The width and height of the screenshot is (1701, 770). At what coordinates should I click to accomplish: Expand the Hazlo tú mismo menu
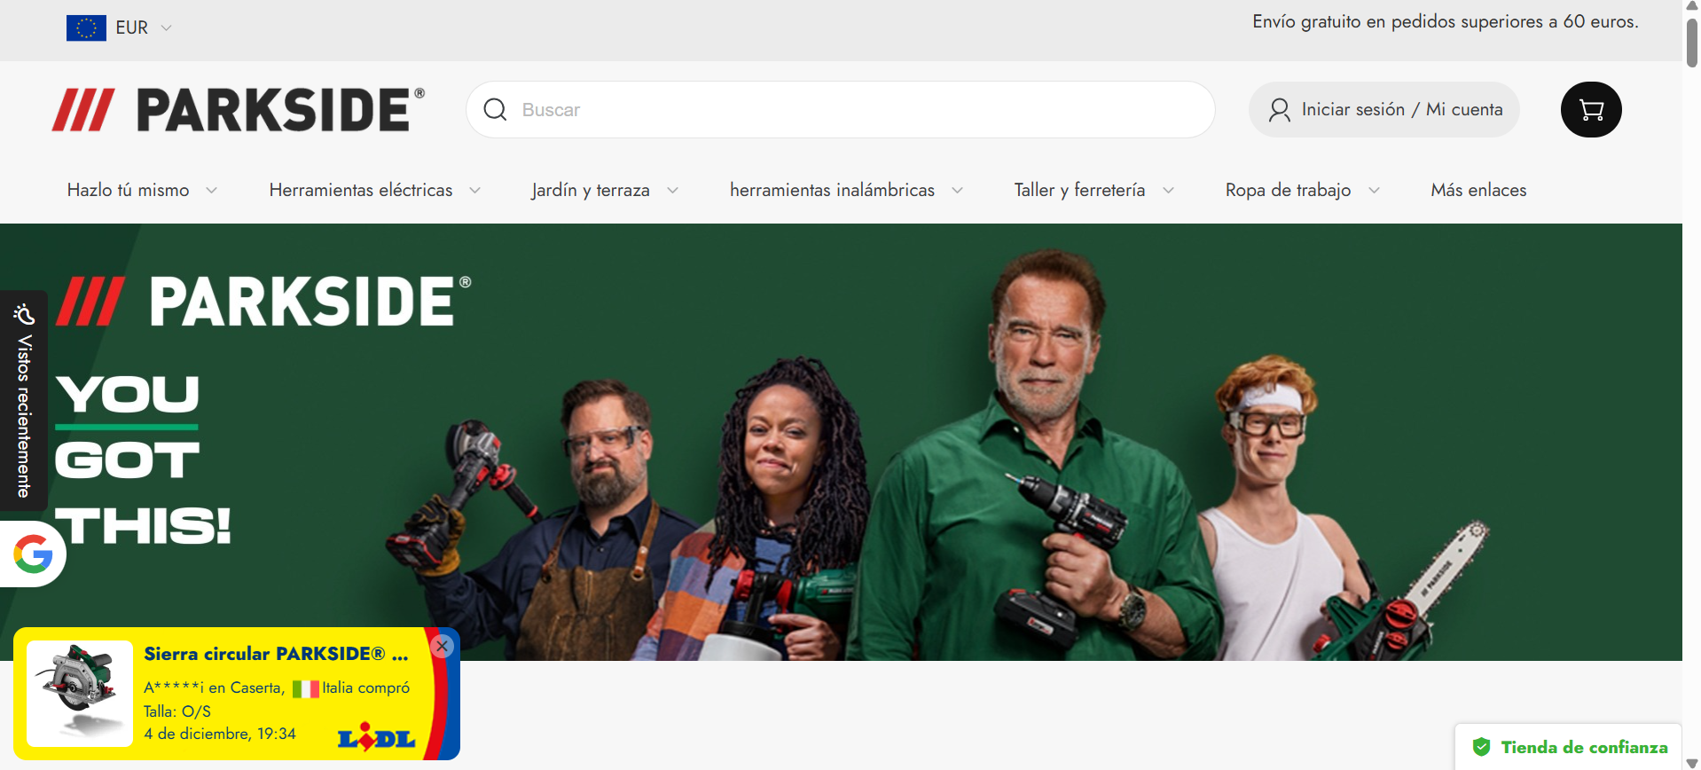click(x=142, y=190)
